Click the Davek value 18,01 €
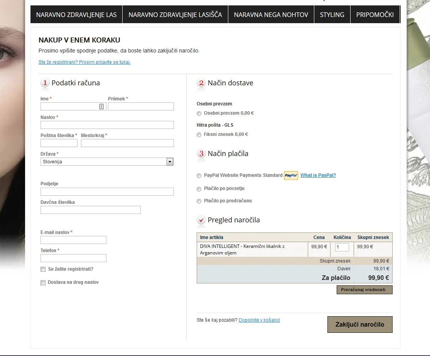 (381, 269)
